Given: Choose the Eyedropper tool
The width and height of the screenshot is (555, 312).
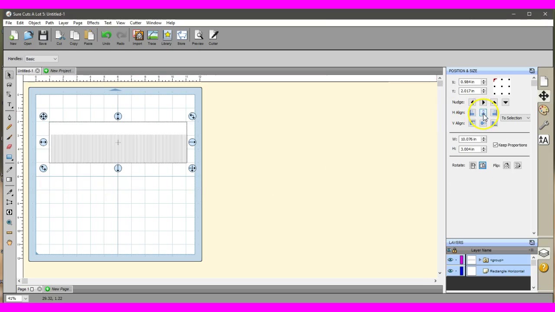Looking at the screenshot, I should [x=9, y=169].
